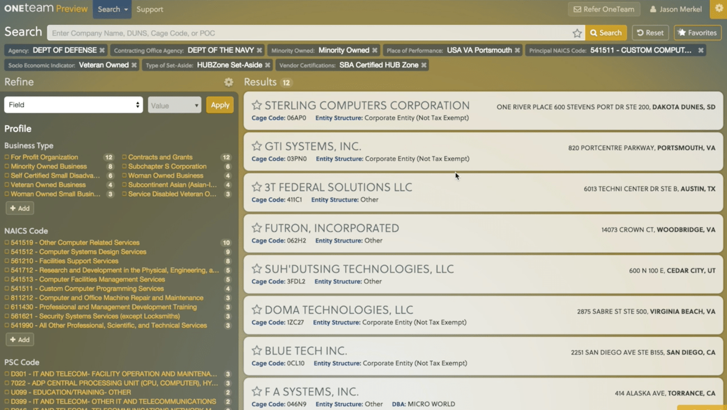Open the Support menu item

coord(150,9)
